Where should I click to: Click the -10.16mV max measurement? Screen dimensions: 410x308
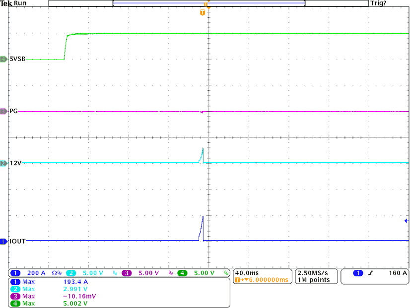tap(80, 296)
